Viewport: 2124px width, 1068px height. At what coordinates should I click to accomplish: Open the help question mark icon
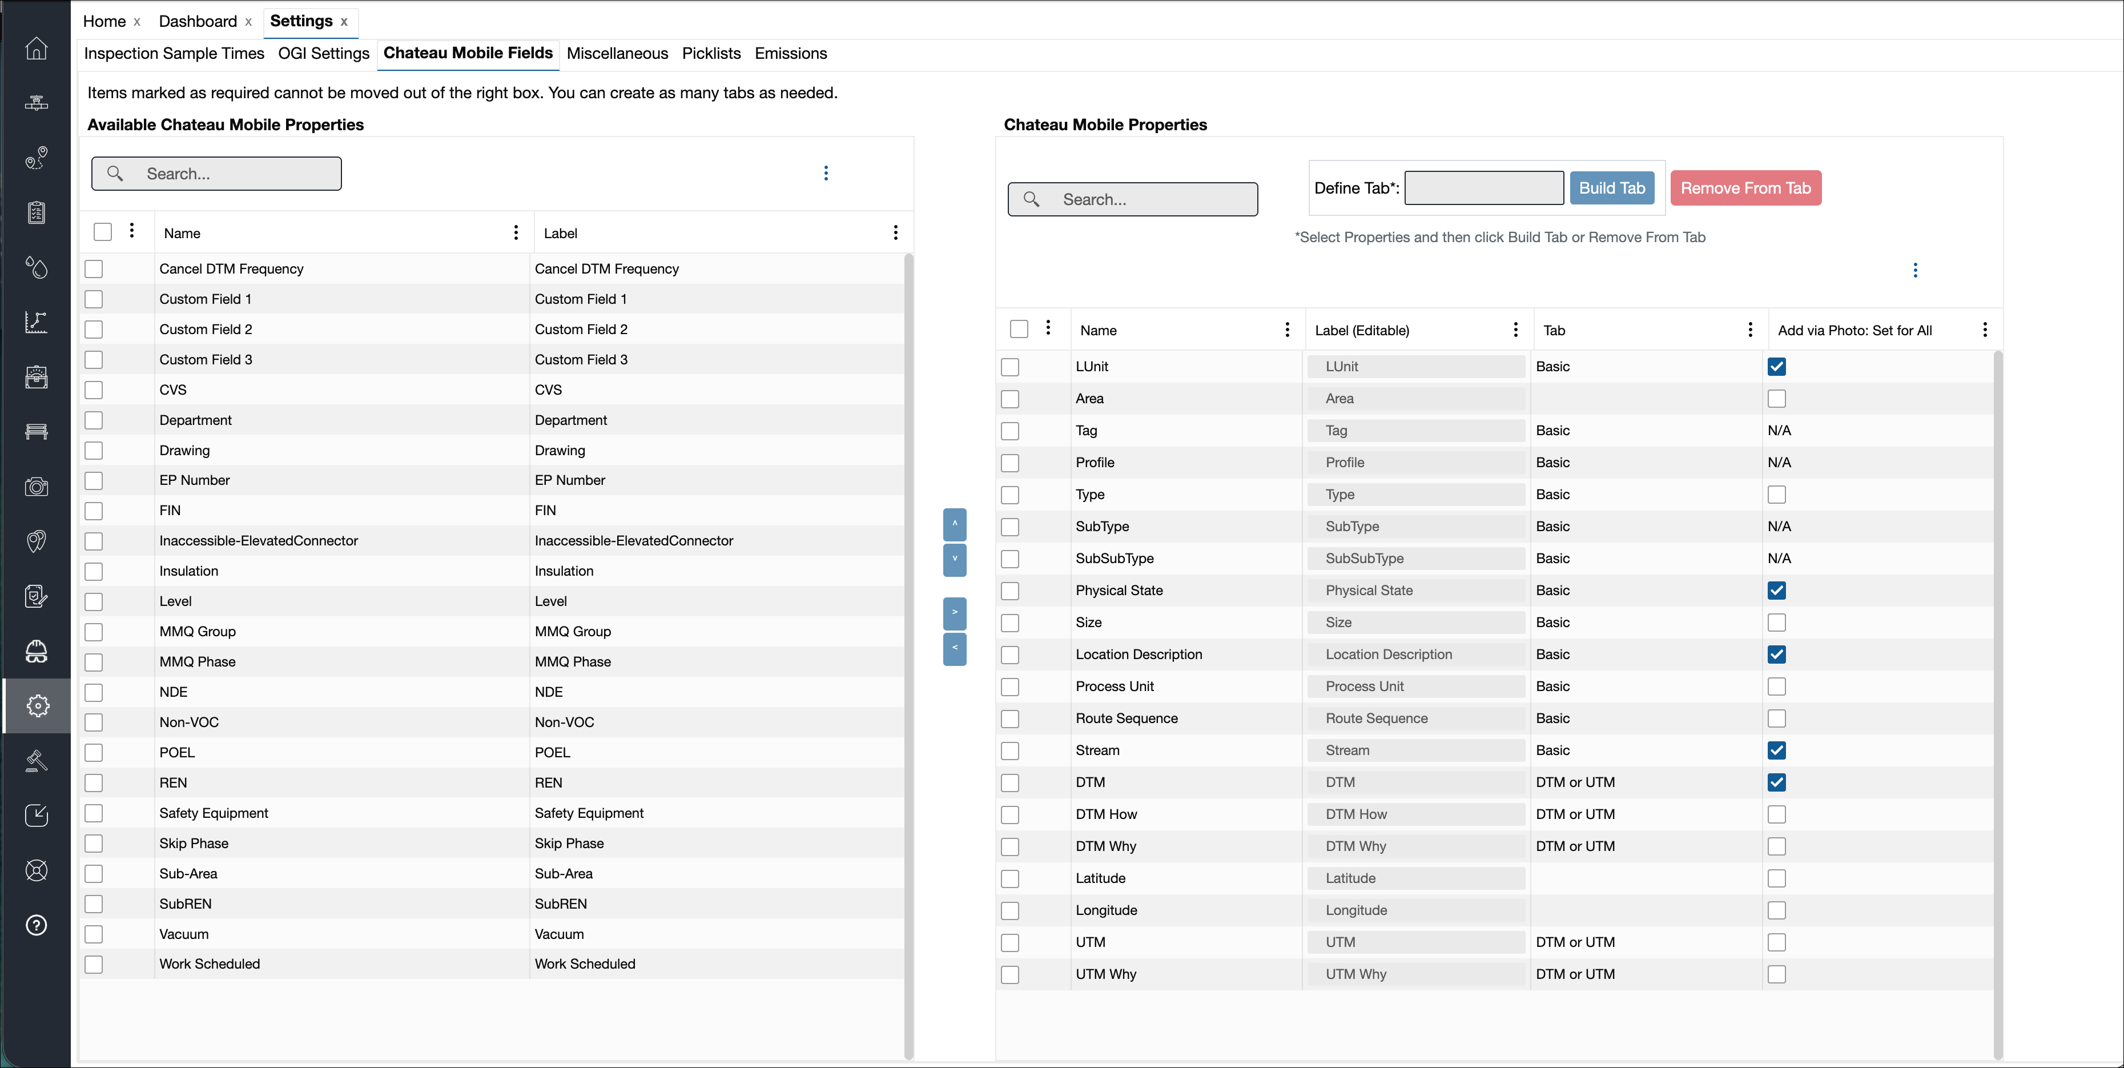pos(37,925)
